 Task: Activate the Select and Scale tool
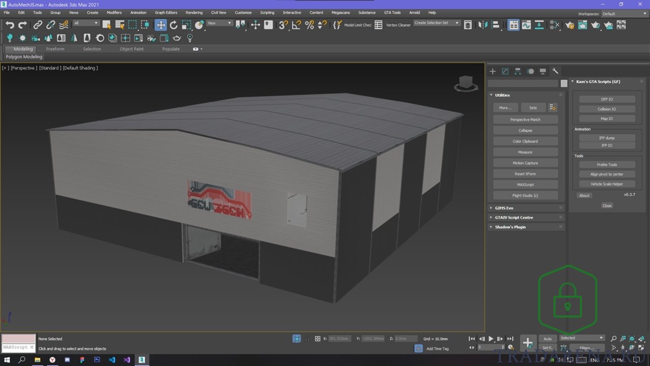click(186, 25)
